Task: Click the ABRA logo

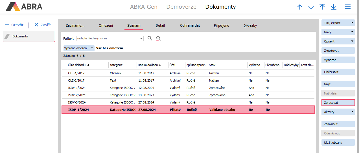Action: coord(24,7)
